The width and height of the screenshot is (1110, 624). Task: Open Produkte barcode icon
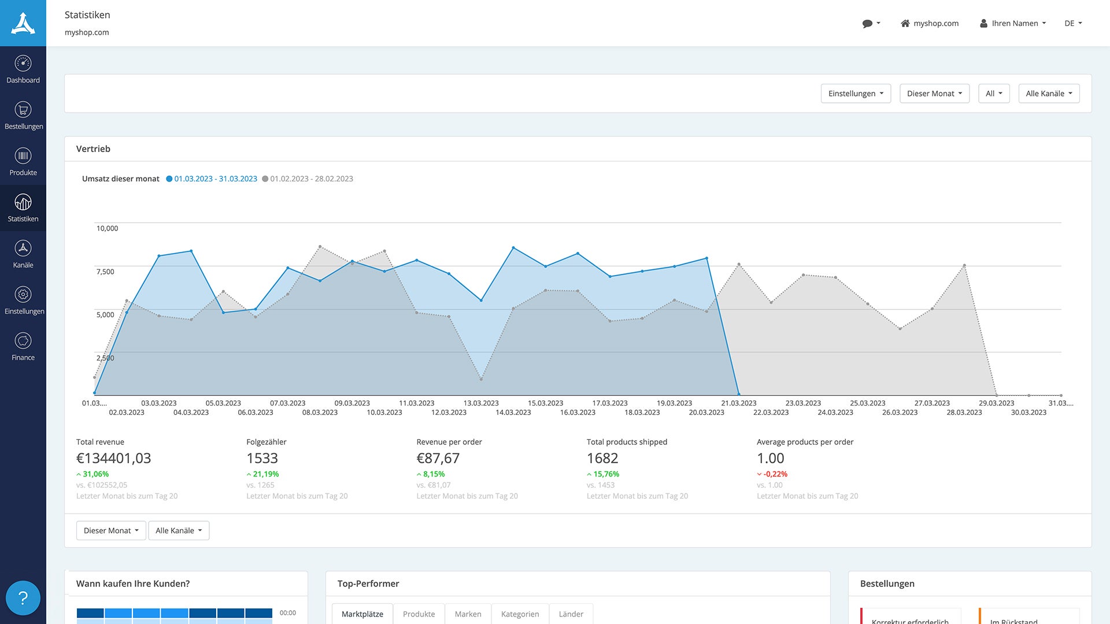coord(23,156)
